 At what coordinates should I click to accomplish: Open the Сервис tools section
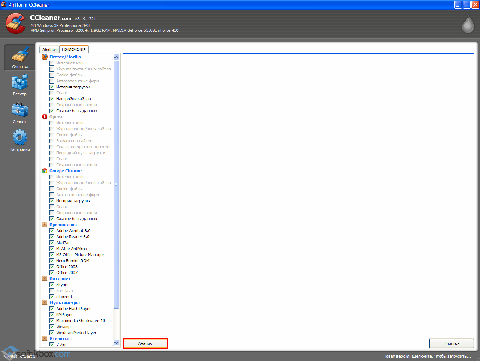pyautogui.click(x=20, y=113)
